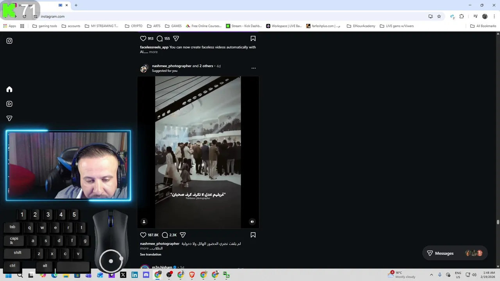Open 'All Bookmarks' folder
Screen dimensions: 500x281
point(483,26)
